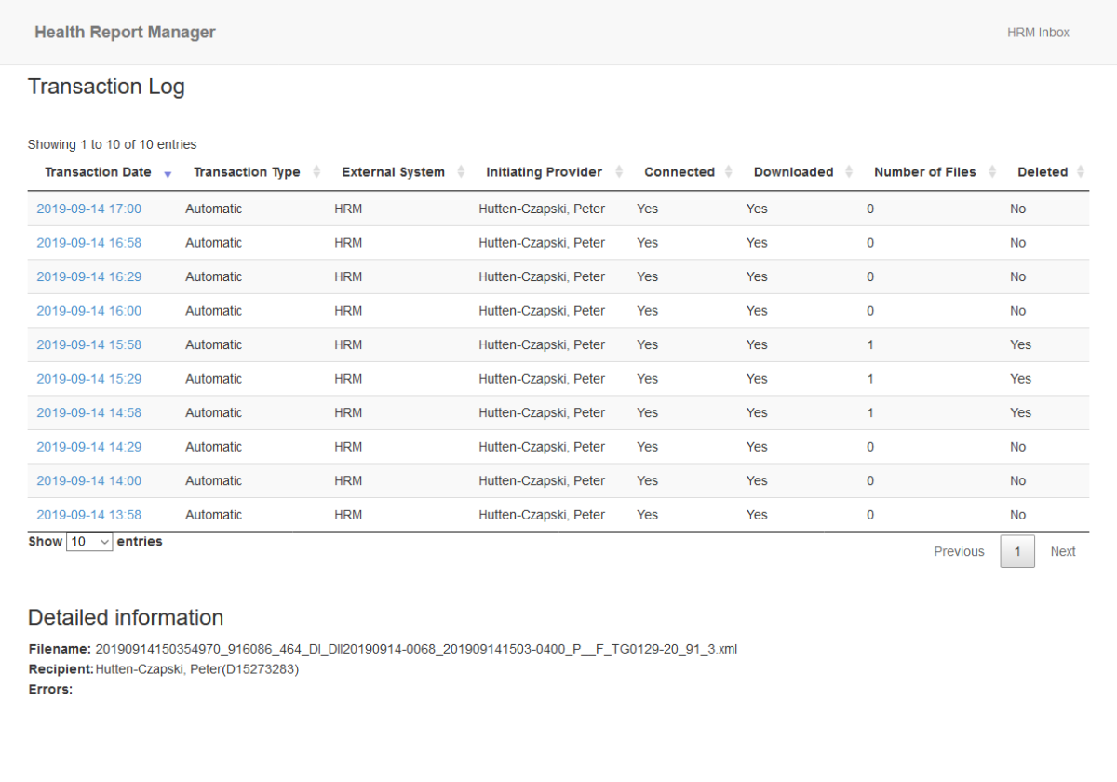Go to the Previous page
1117x782 pixels.
tap(959, 551)
